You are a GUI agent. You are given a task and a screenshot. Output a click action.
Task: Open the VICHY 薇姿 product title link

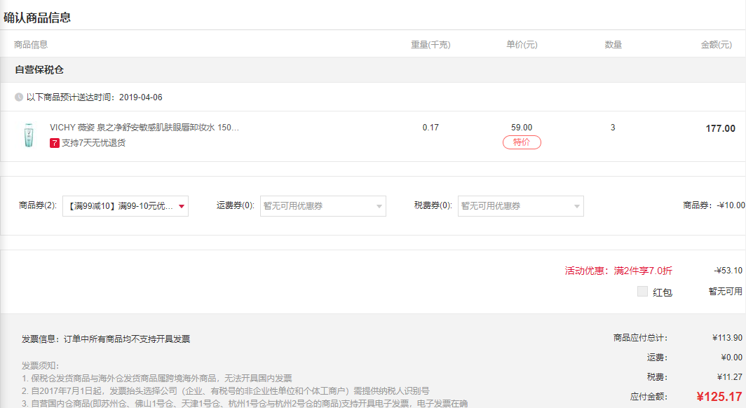pyautogui.click(x=144, y=128)
